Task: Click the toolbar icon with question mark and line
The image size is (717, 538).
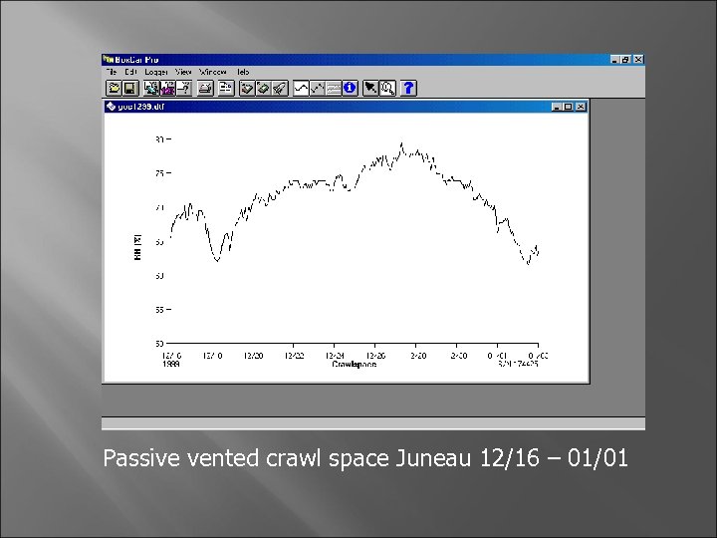Action: point(184,88)
